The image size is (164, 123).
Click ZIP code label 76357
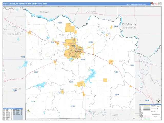click(116, 26)
